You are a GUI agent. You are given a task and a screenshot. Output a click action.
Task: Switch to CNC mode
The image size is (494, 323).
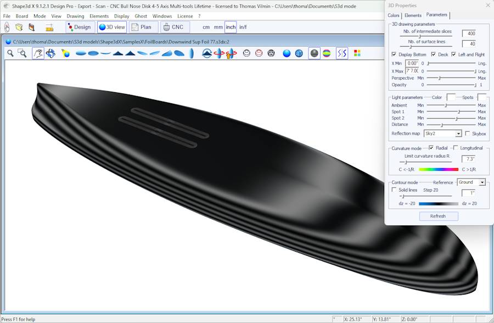175,27
